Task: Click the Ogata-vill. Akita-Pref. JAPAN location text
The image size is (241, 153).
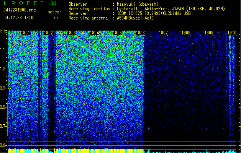Action: click(171, 9)
